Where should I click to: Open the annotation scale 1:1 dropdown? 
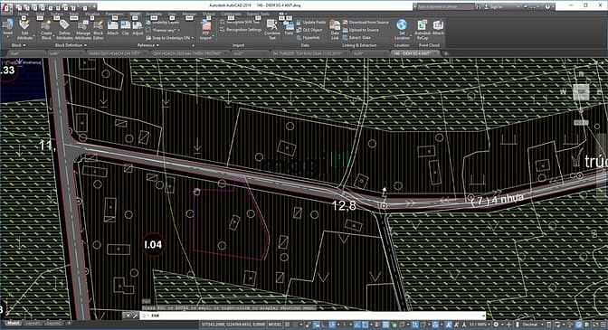click(x=480, y=325)
